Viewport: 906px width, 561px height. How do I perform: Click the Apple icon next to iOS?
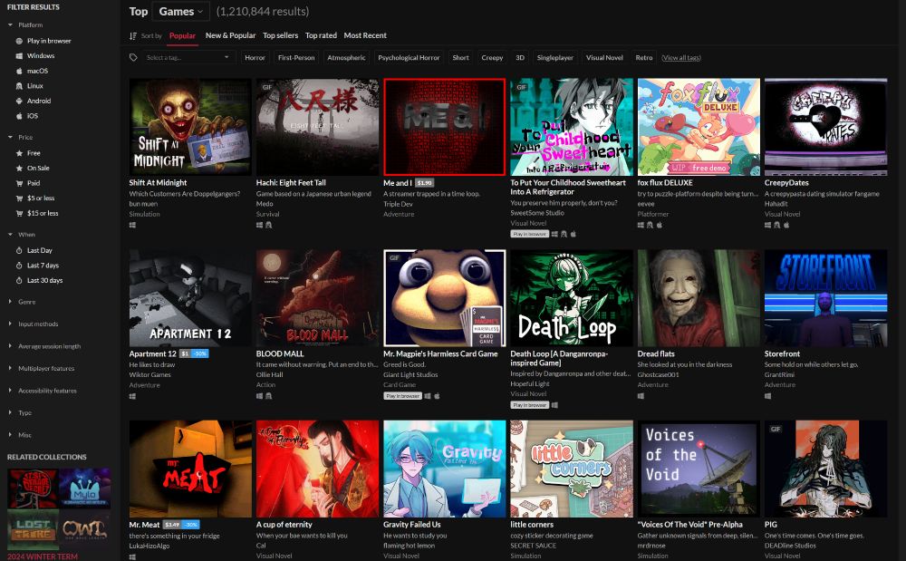click(x=19, y=116)
